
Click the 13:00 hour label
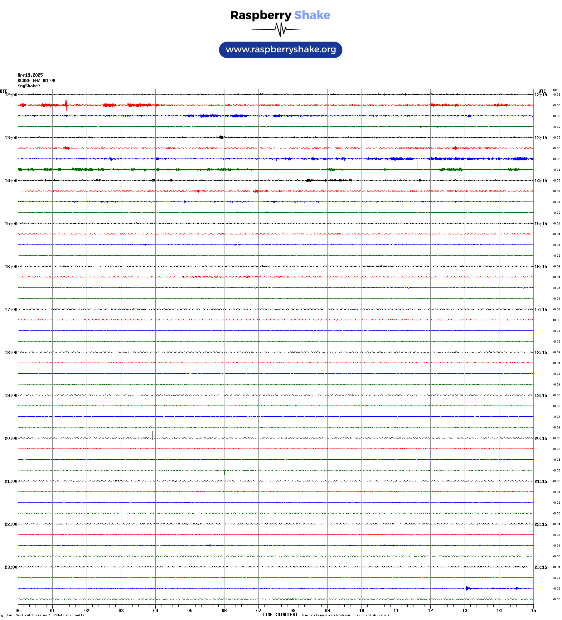click(x=11, y=138)
